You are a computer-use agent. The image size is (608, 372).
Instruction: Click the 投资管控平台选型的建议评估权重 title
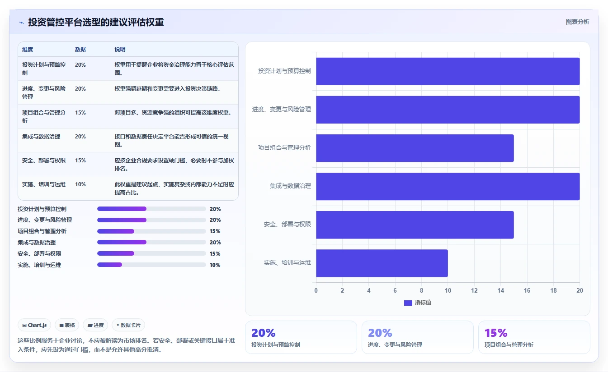click(x=96, y=22)
